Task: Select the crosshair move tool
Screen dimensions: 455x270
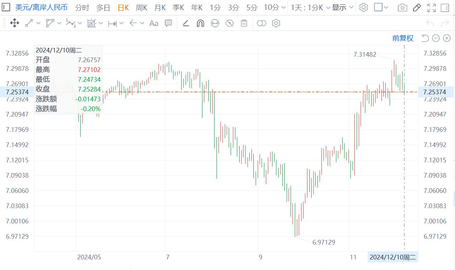Action: click(14, 23)
